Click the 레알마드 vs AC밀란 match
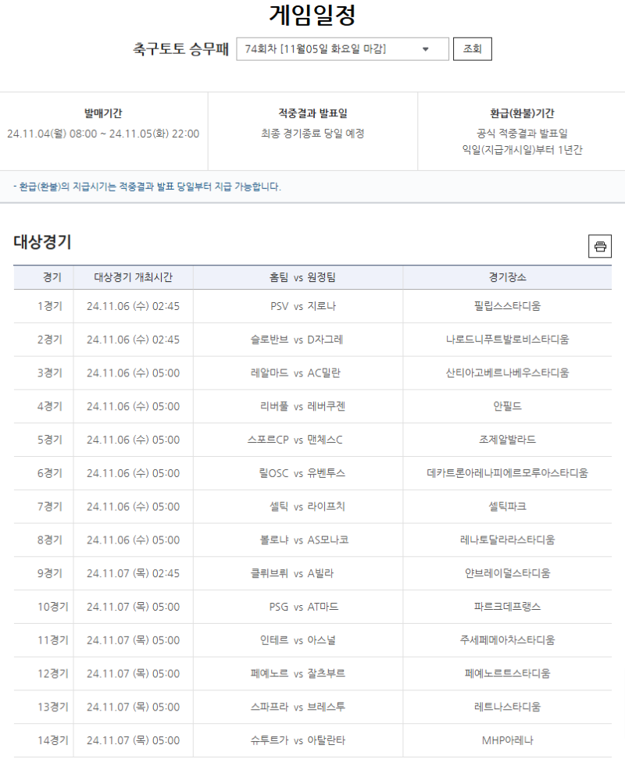Image resolution: width=625 pixels, height=759 pixels. coord(295,372)
